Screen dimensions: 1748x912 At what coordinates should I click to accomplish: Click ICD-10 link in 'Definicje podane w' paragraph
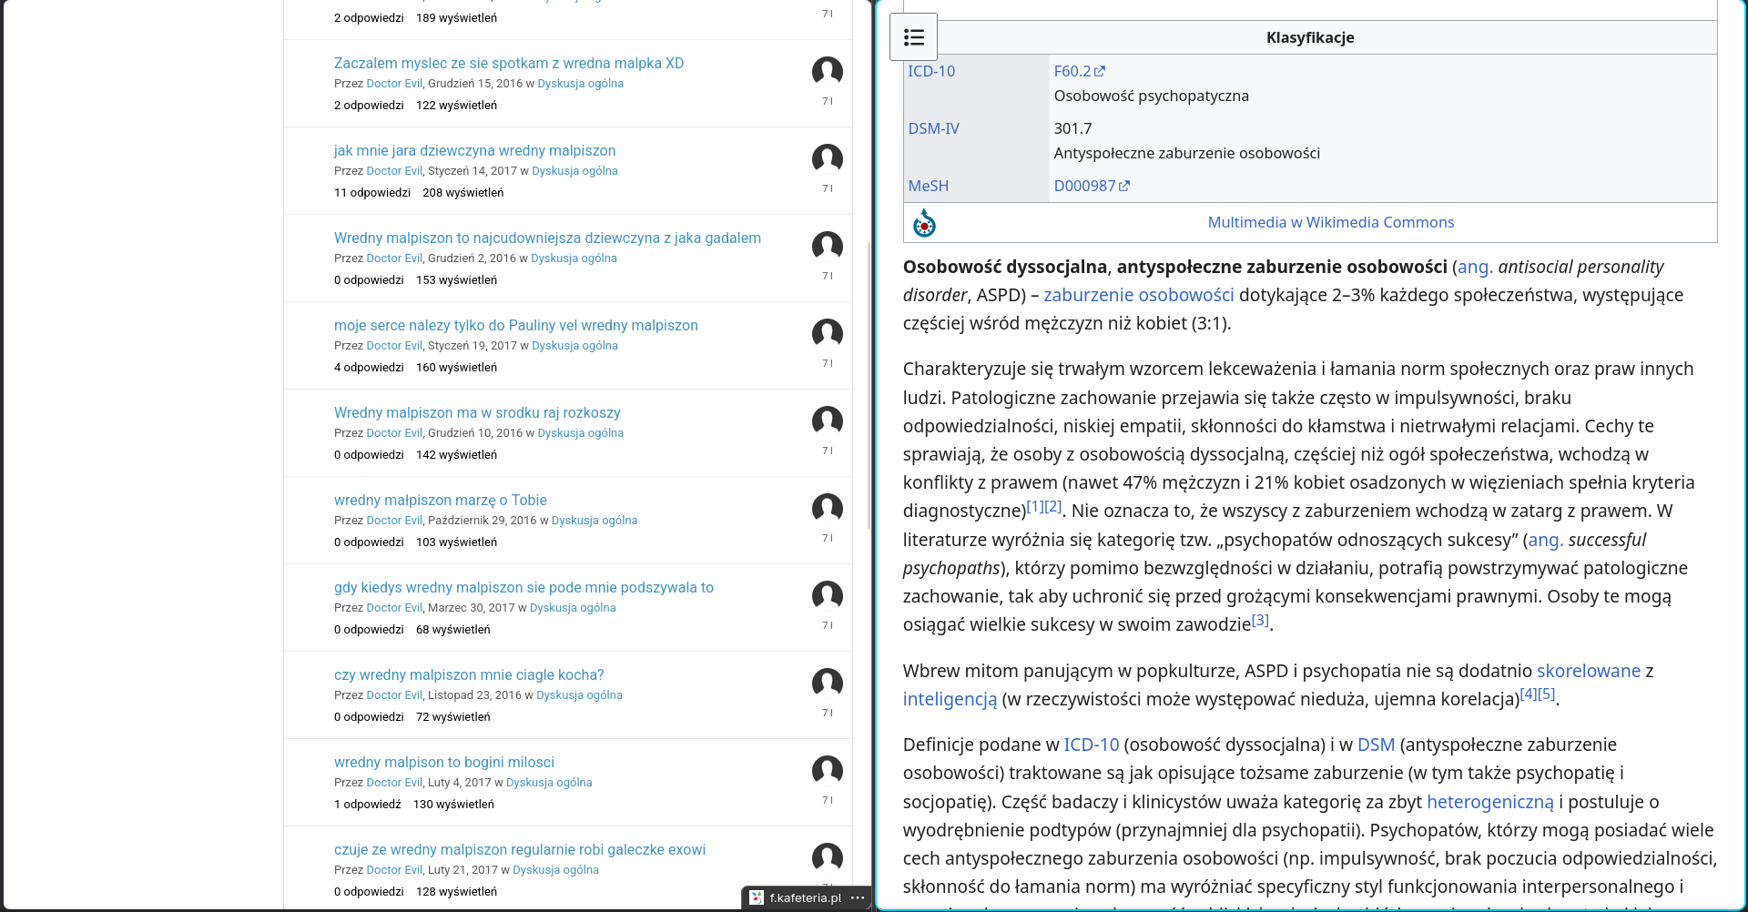pyautogui.click(x=1092, y=745)
